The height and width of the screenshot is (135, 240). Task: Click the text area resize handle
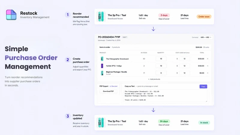(x=206, y=101)
